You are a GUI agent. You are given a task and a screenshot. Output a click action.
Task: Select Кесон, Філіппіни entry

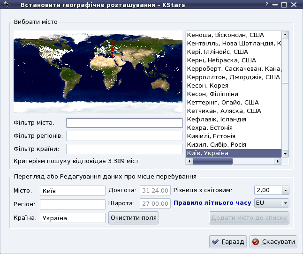click(234, 94)
